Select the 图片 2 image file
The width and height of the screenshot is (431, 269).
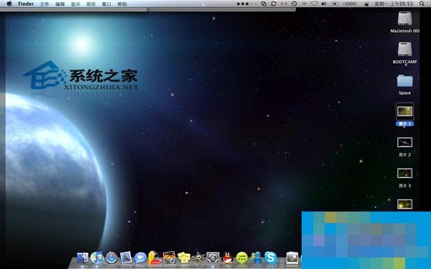coord(404,143)
